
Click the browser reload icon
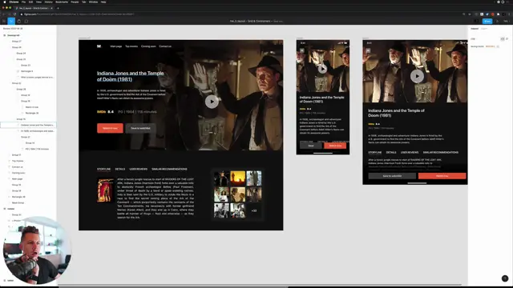pos(14,14)
